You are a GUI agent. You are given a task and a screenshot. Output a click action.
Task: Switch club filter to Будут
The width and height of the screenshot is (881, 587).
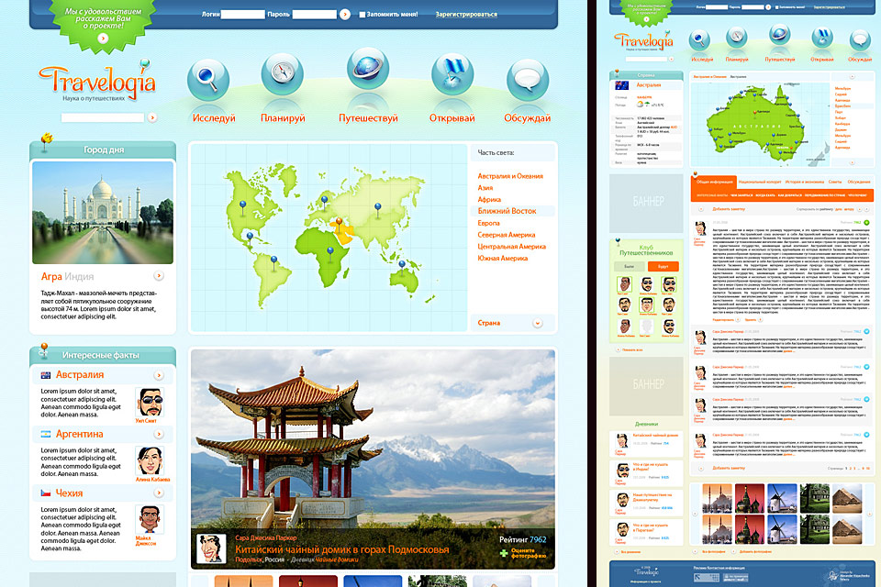click(663, 266)
